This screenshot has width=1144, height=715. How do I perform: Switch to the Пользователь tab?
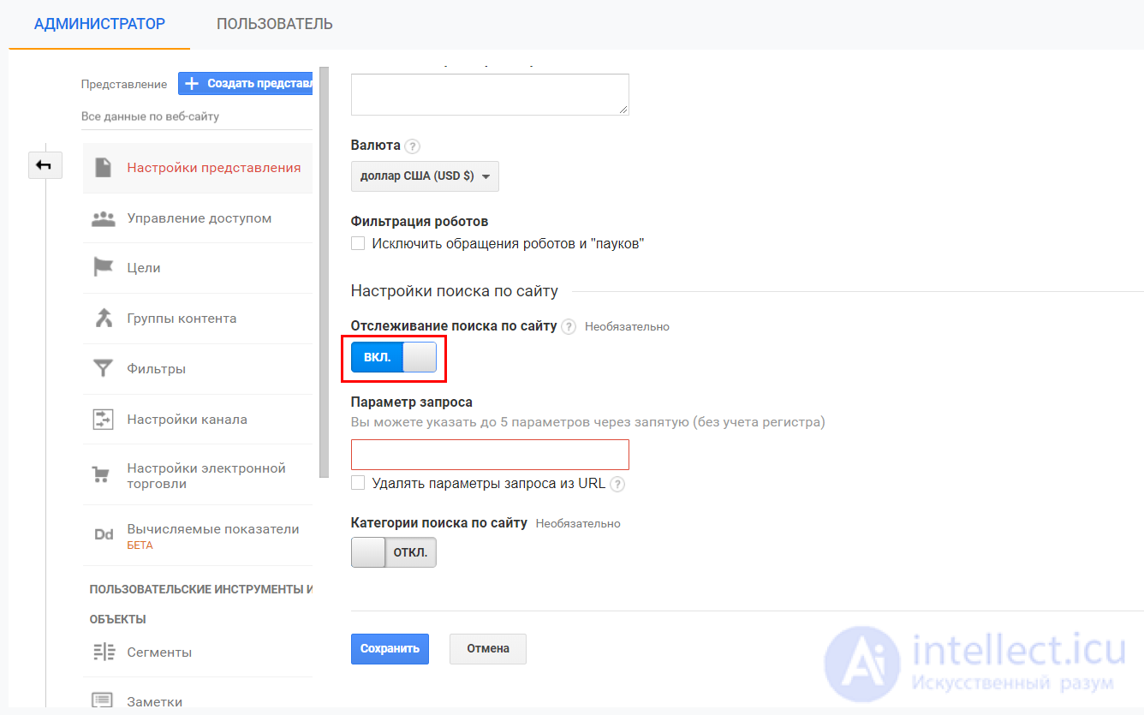coord(275,24)
